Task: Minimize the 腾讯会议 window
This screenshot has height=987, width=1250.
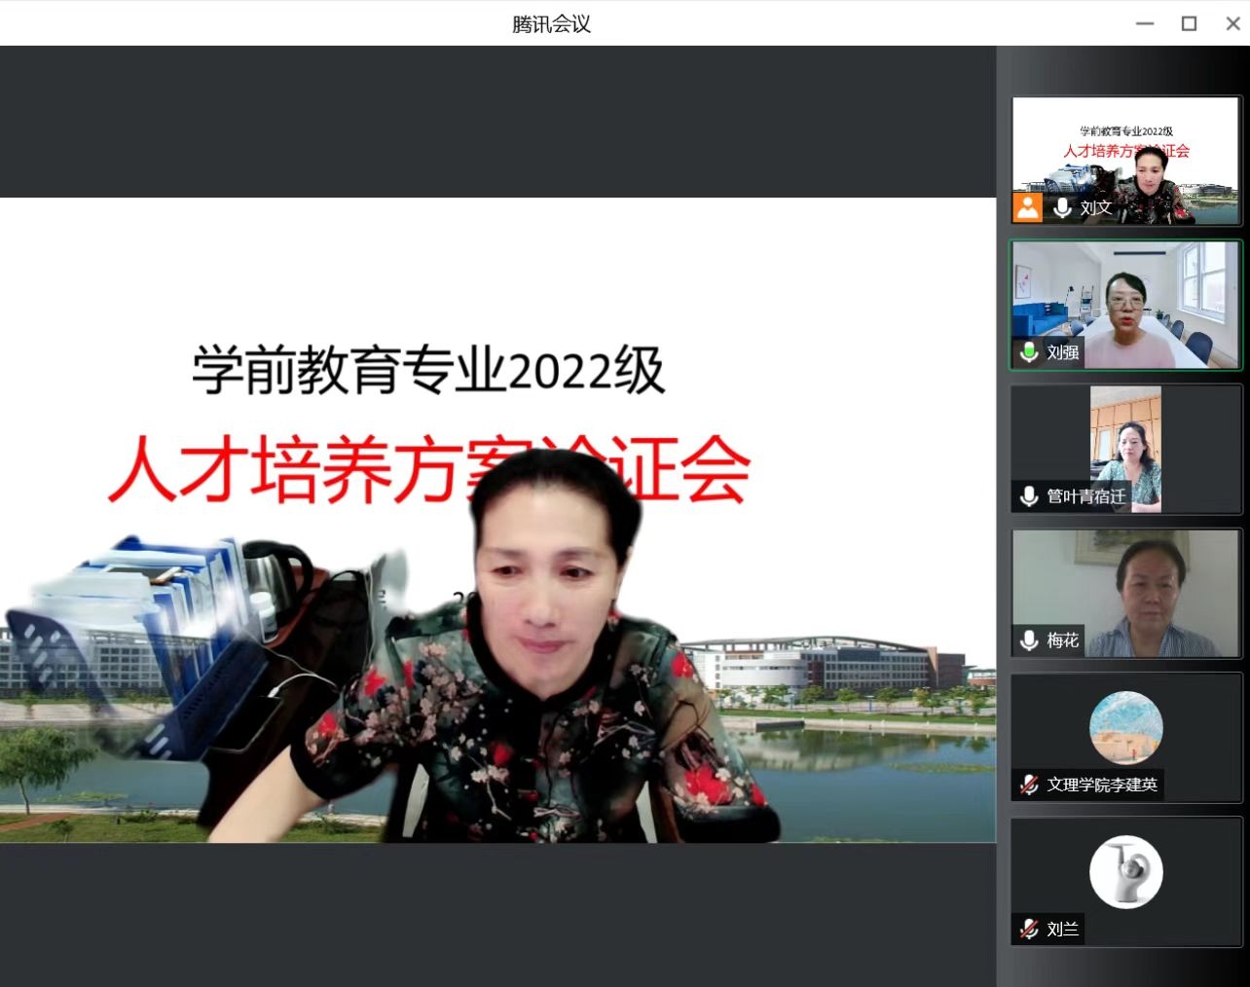Action: coord(1145,23)
